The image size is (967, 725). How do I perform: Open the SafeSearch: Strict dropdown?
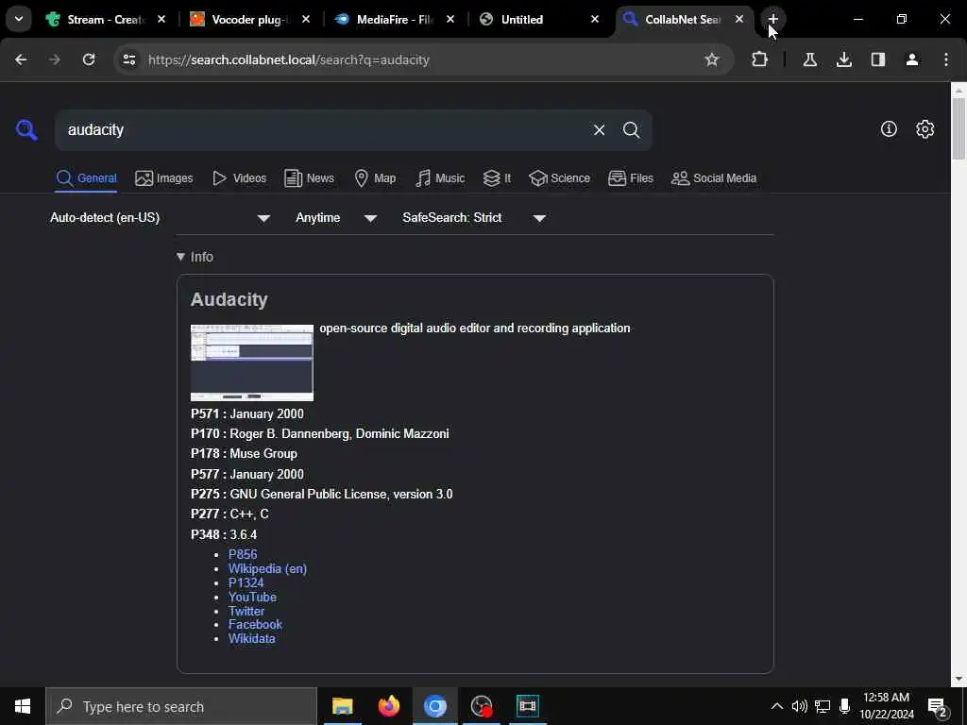pyautogui.click(x=474, y=218)
